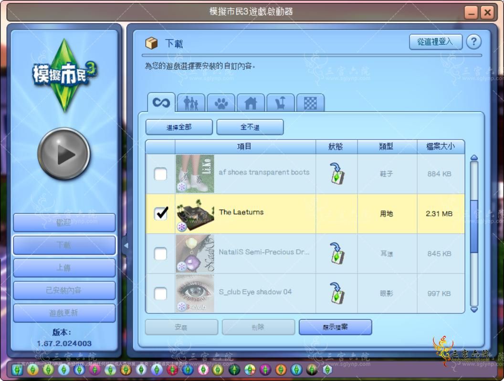
Task: Click the black-bordered dark green pack icon
Action: pos(234,370)
